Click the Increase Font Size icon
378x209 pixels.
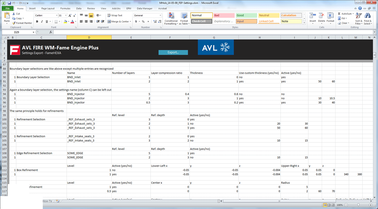(70, 15)
